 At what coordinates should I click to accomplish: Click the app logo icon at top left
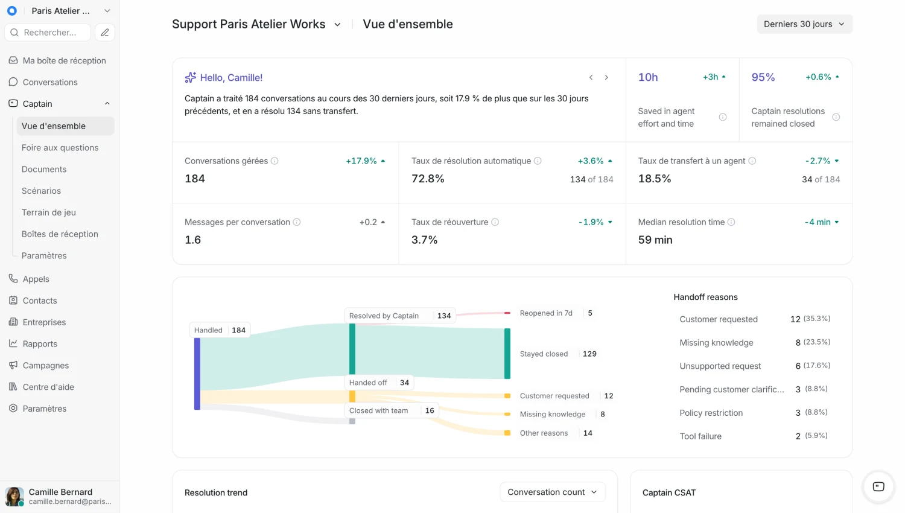(x=12, y=11)
